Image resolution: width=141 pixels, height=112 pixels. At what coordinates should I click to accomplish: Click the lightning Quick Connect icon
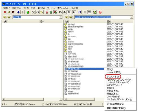(9, 12)
